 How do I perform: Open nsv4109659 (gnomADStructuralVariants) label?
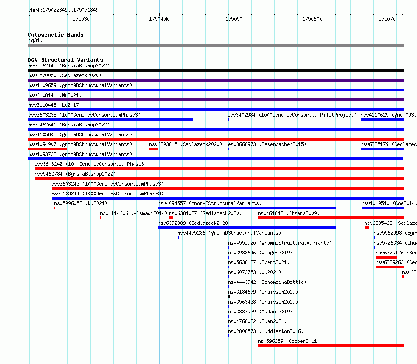pyautogui.click(x=80, y=85)
